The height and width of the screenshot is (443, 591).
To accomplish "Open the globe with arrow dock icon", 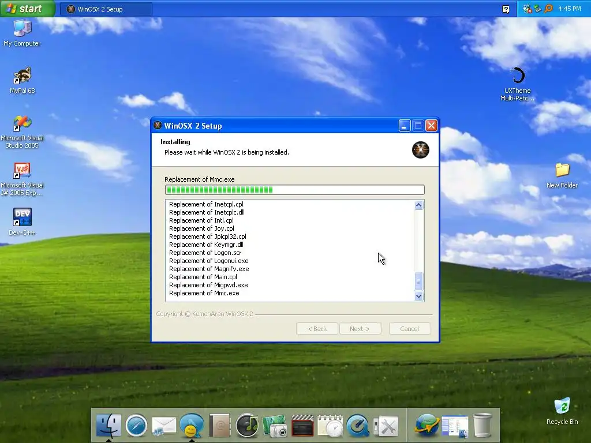I will pyautogui.click(x=427, y=426).
